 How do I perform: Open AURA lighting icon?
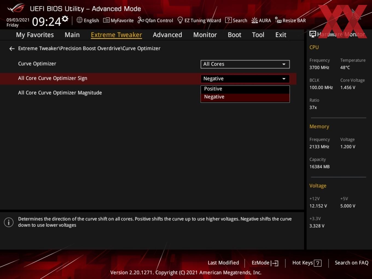[254, 20]
